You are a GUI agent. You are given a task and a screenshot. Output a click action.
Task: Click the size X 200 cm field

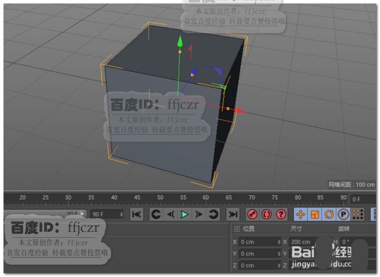pyautogui.click(x=309, y=242)
